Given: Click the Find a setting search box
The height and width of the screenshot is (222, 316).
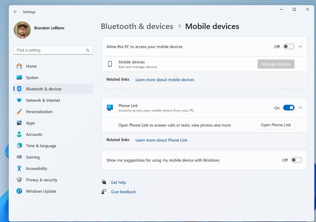Looking at the screenshot, I should pos(53,50).
